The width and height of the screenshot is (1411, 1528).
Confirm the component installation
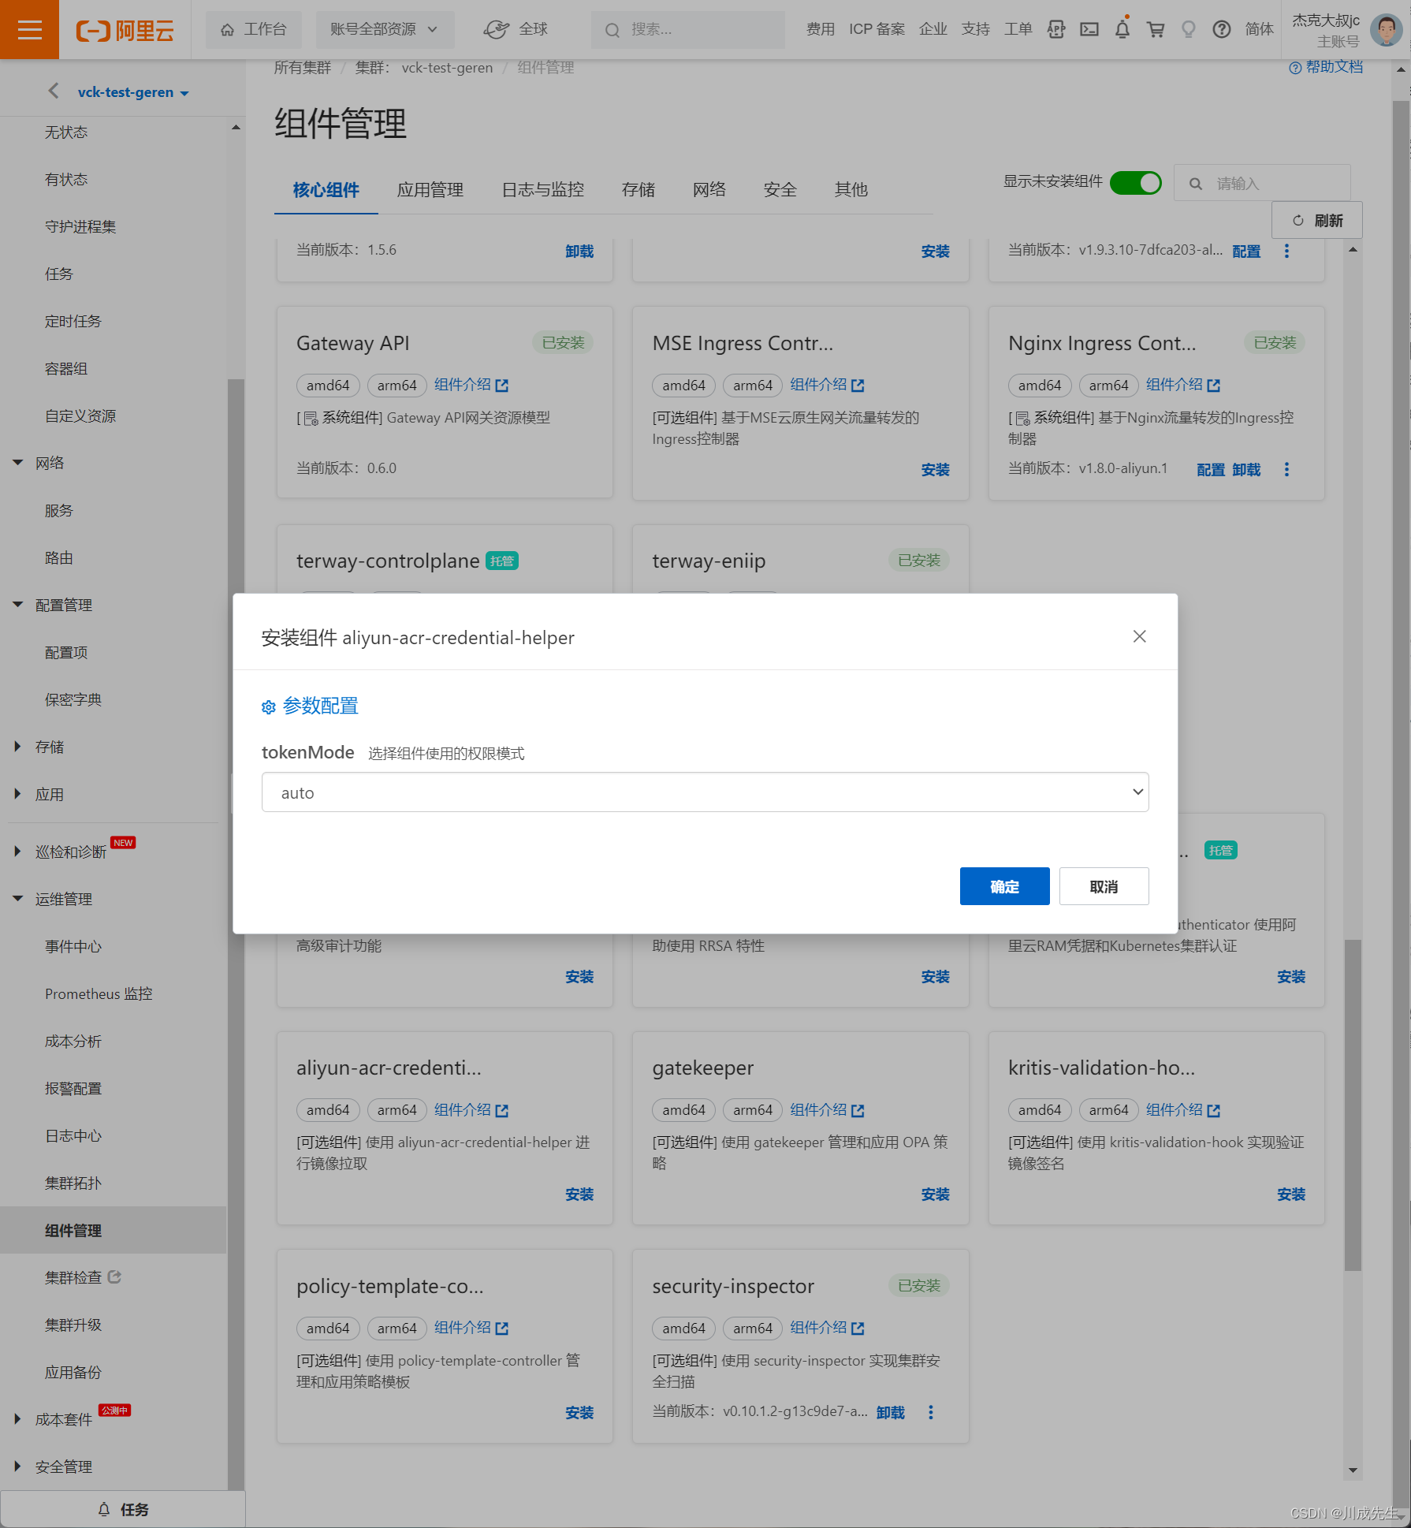point(1004,886)
